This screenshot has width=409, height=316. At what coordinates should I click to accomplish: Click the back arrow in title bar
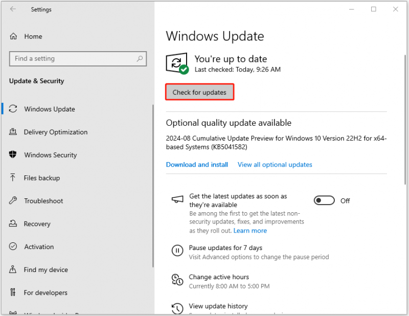click(x=13, y=9)
